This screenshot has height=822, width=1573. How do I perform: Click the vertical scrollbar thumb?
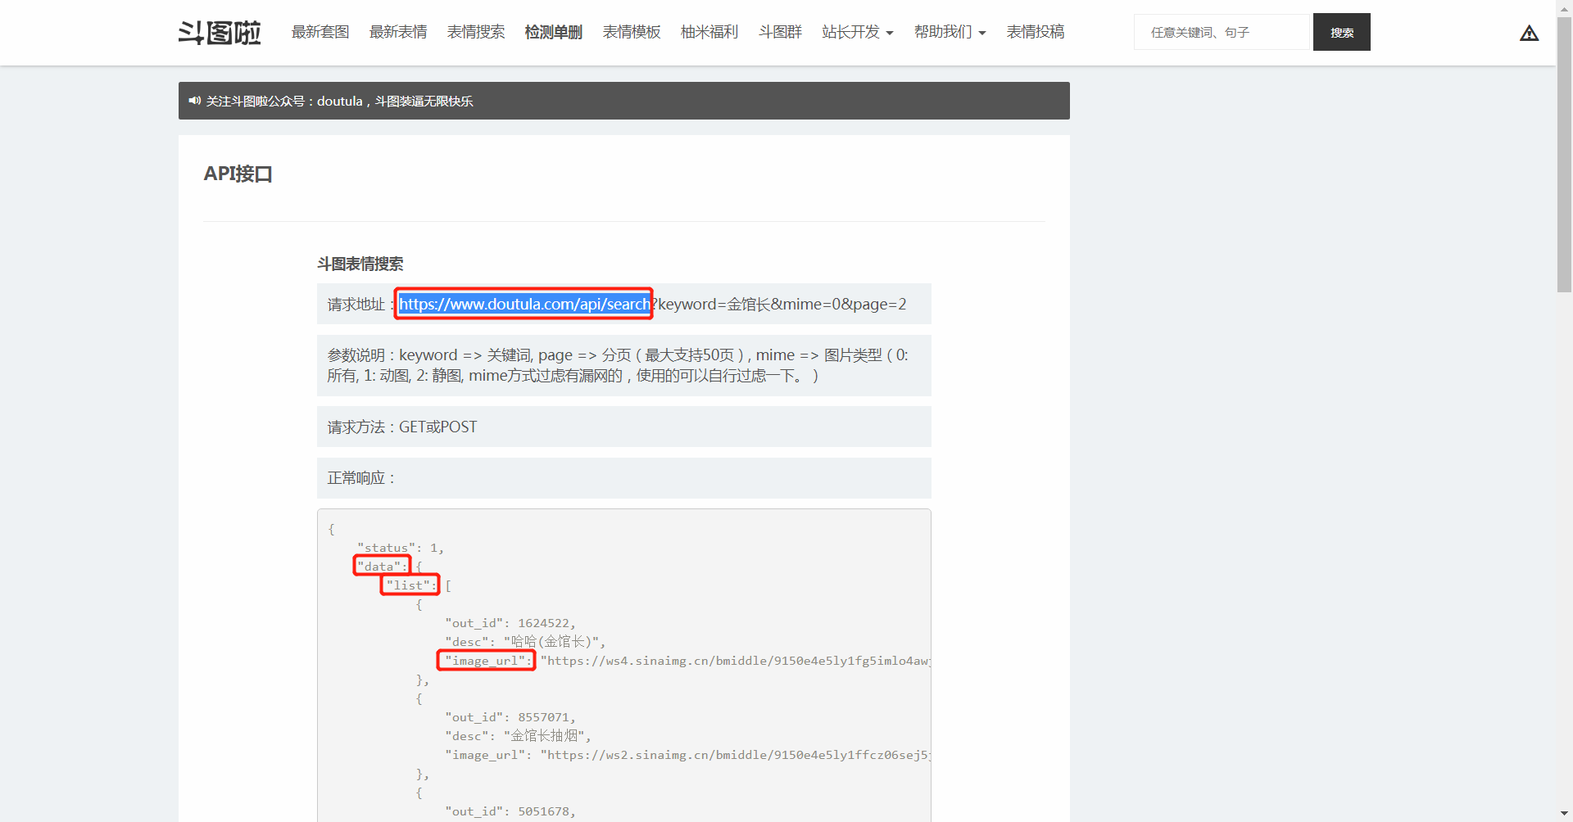click(x=1564, y=155)
